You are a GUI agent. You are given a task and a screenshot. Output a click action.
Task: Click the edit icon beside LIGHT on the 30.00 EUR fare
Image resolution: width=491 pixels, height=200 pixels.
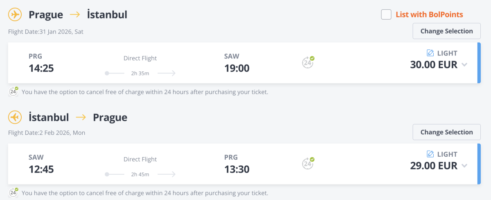(x=430, y=53)
